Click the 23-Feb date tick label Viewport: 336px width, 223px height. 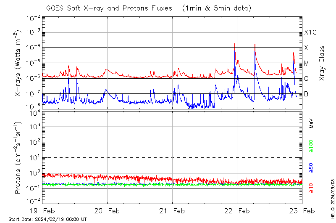[x=302, y=211]
